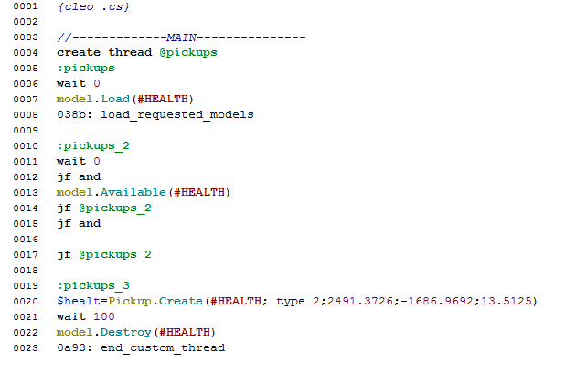
Task: Click coordinate '-1686.9692' on line 0020
Action: 437,302
